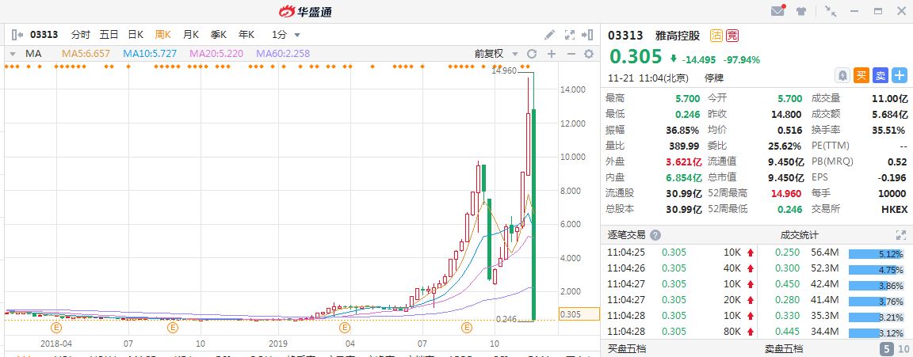Zoom out chart with the minus icon
The image size is (913, 357).
click(571, 54)
